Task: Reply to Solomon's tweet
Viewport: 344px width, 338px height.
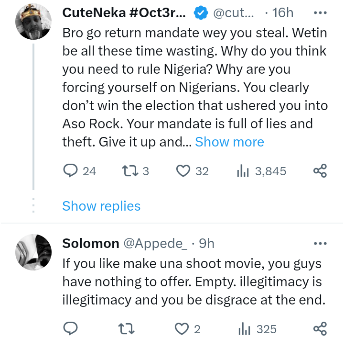Action: (71, 329)
